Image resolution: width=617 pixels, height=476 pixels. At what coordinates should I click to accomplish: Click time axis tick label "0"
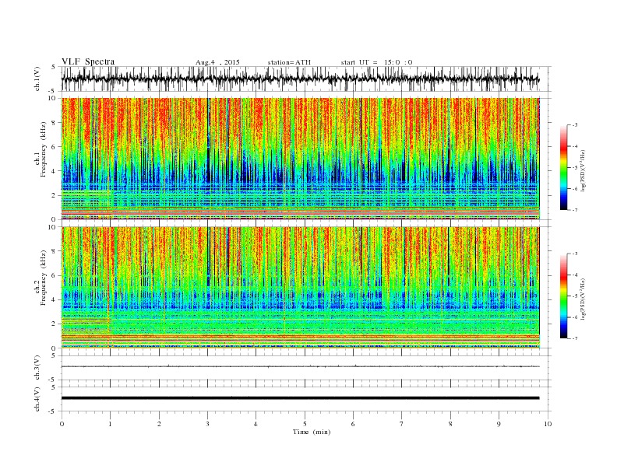pyautogui.click(x=62, y=424)
